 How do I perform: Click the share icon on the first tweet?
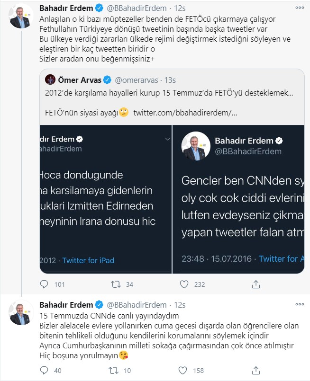256,285
